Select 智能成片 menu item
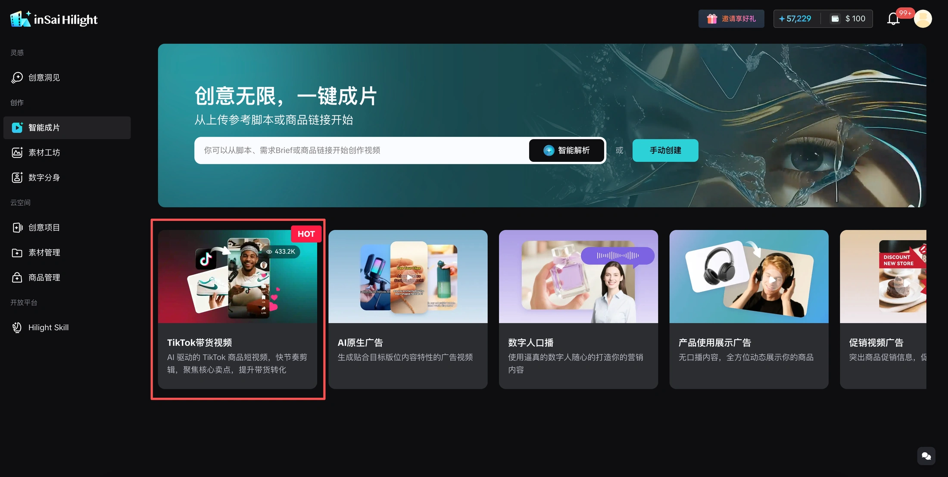This screenshot has height=477, width=948. [67, 127]
